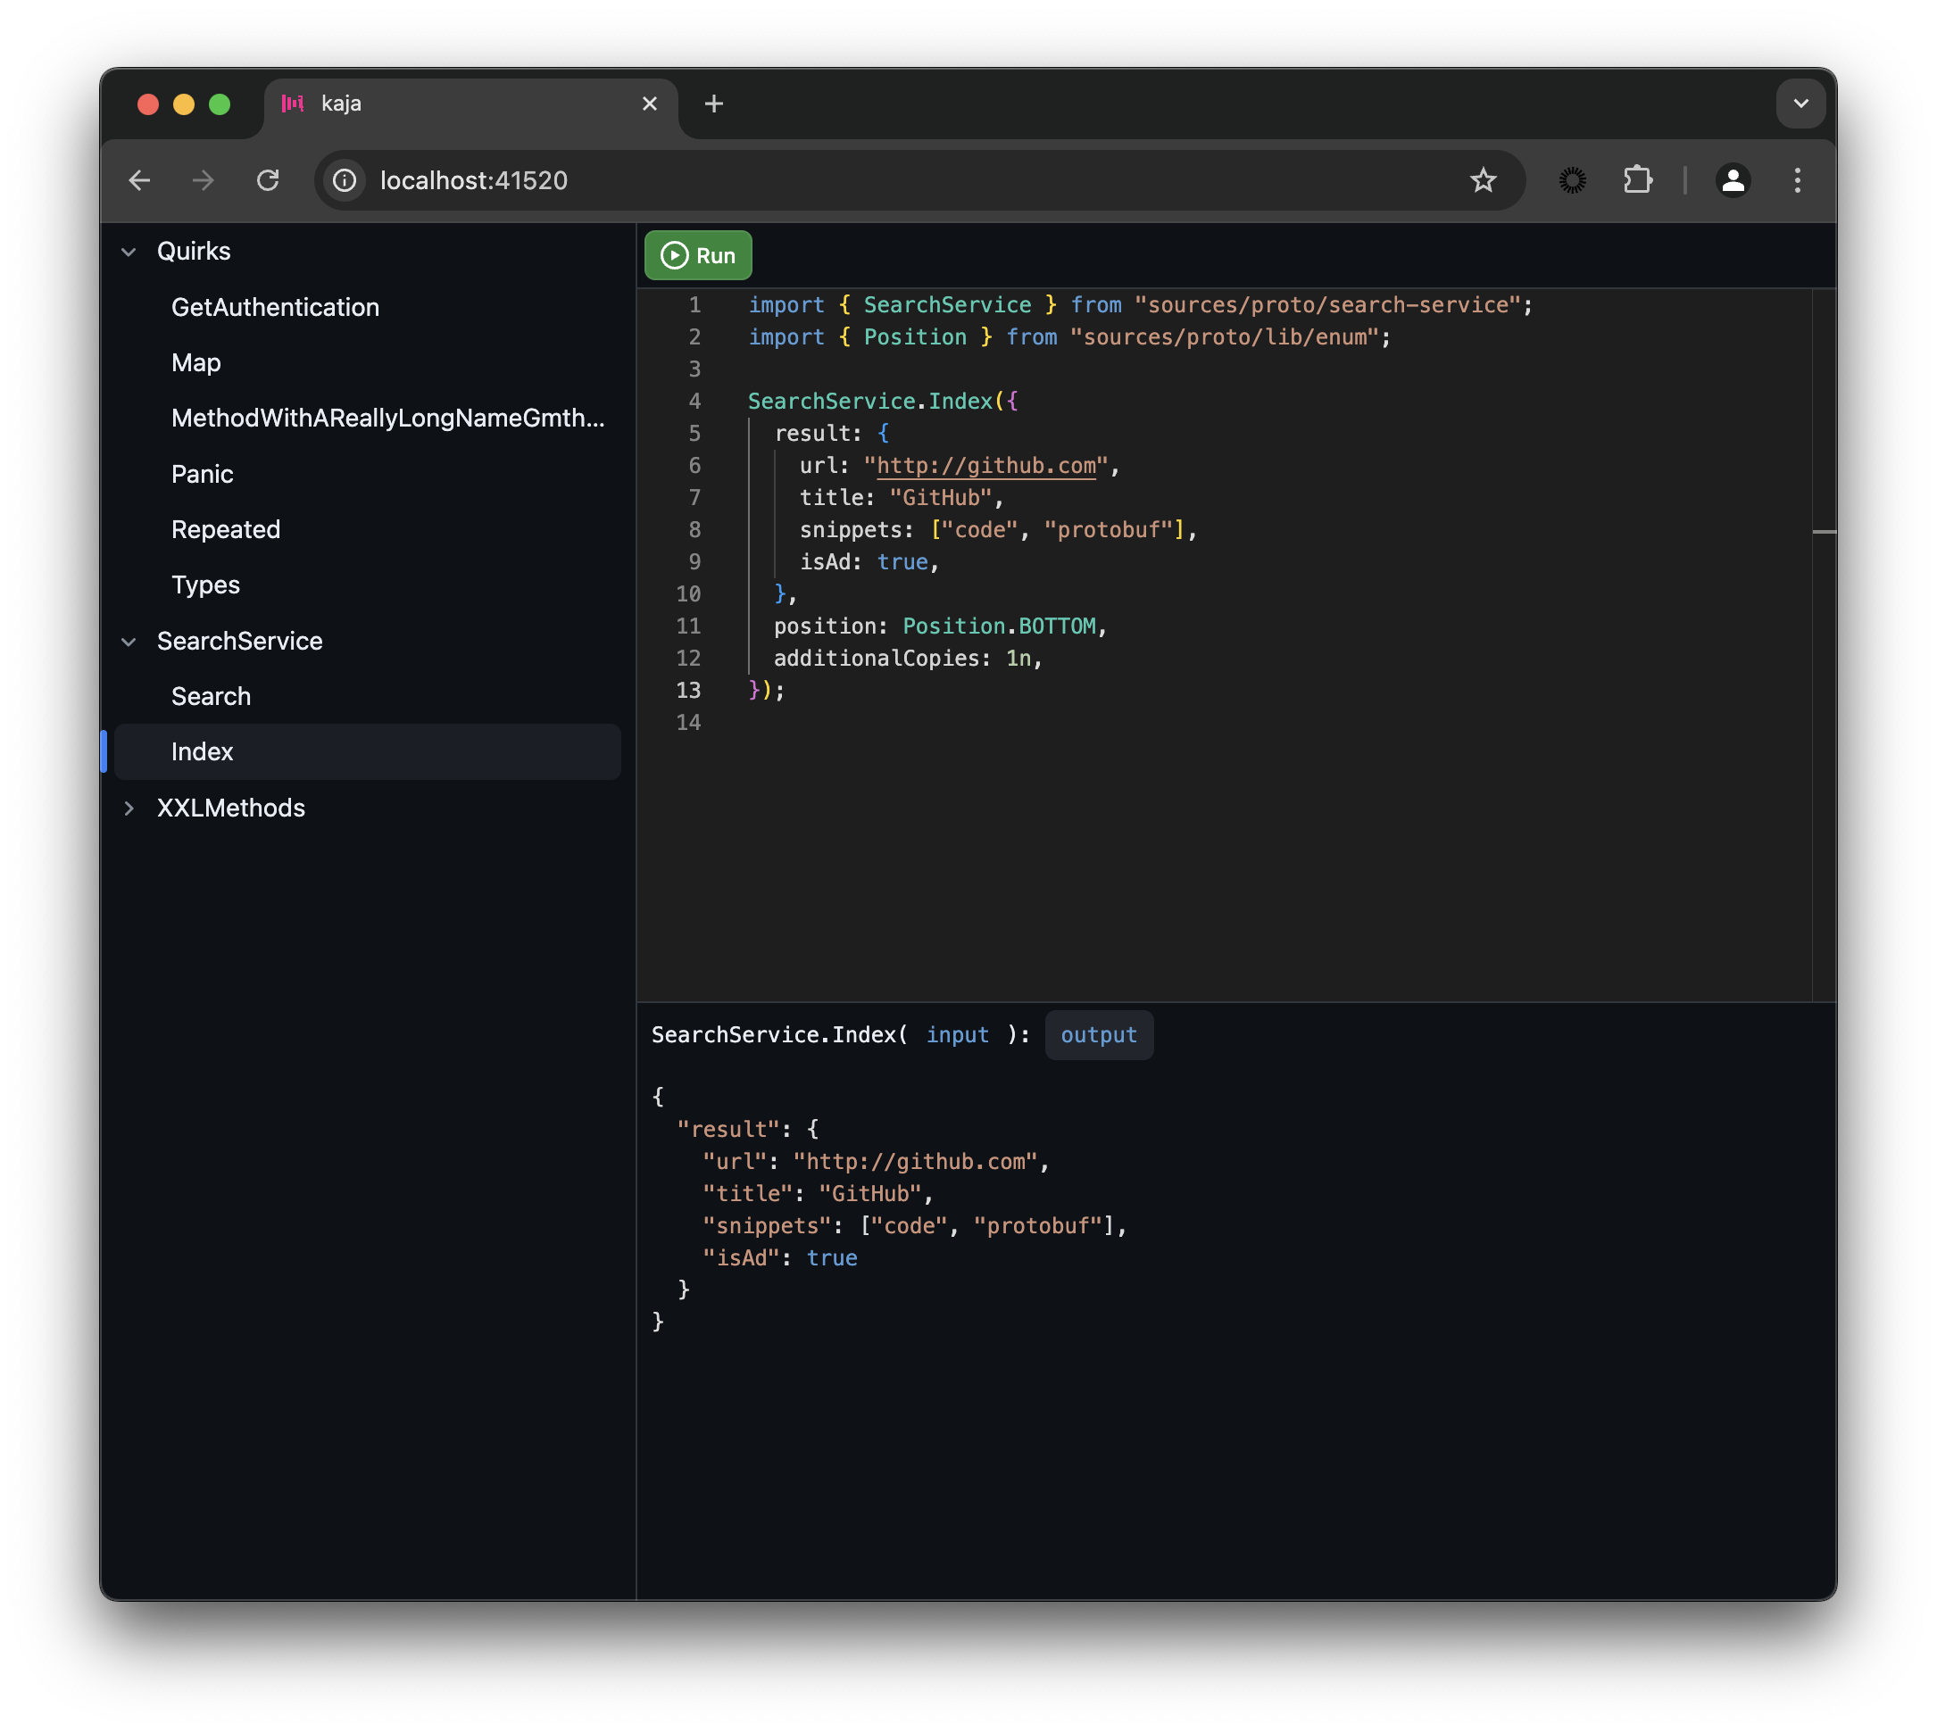
Task: Select the output tab below the editor
Action: (1098, 1035)
